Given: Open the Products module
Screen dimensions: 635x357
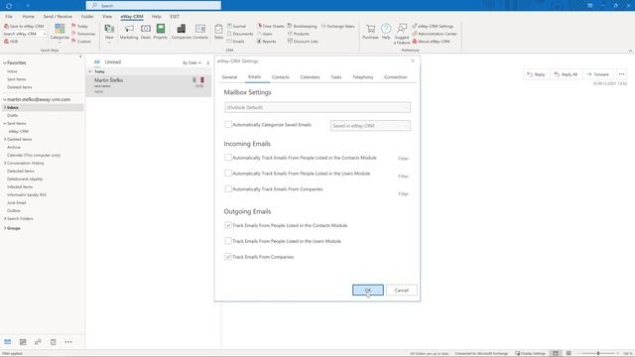Looking at the screenshot, I should pyautogui.click(x=298, y=34).
